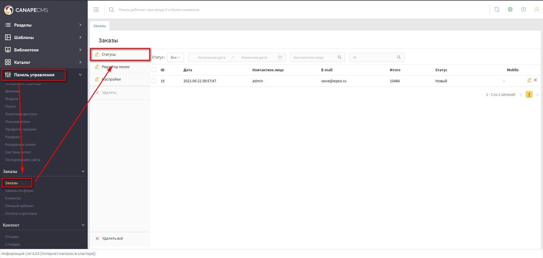Delete order 16 with red cross icon
543x258 pixels.
[535, 80]
